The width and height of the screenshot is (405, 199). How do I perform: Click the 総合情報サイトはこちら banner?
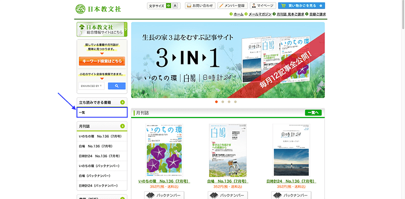tap(102, 29)
